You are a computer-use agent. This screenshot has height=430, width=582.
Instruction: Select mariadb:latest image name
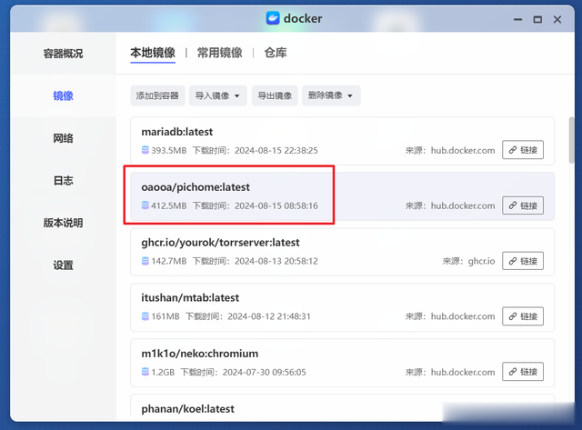[177, 132]
